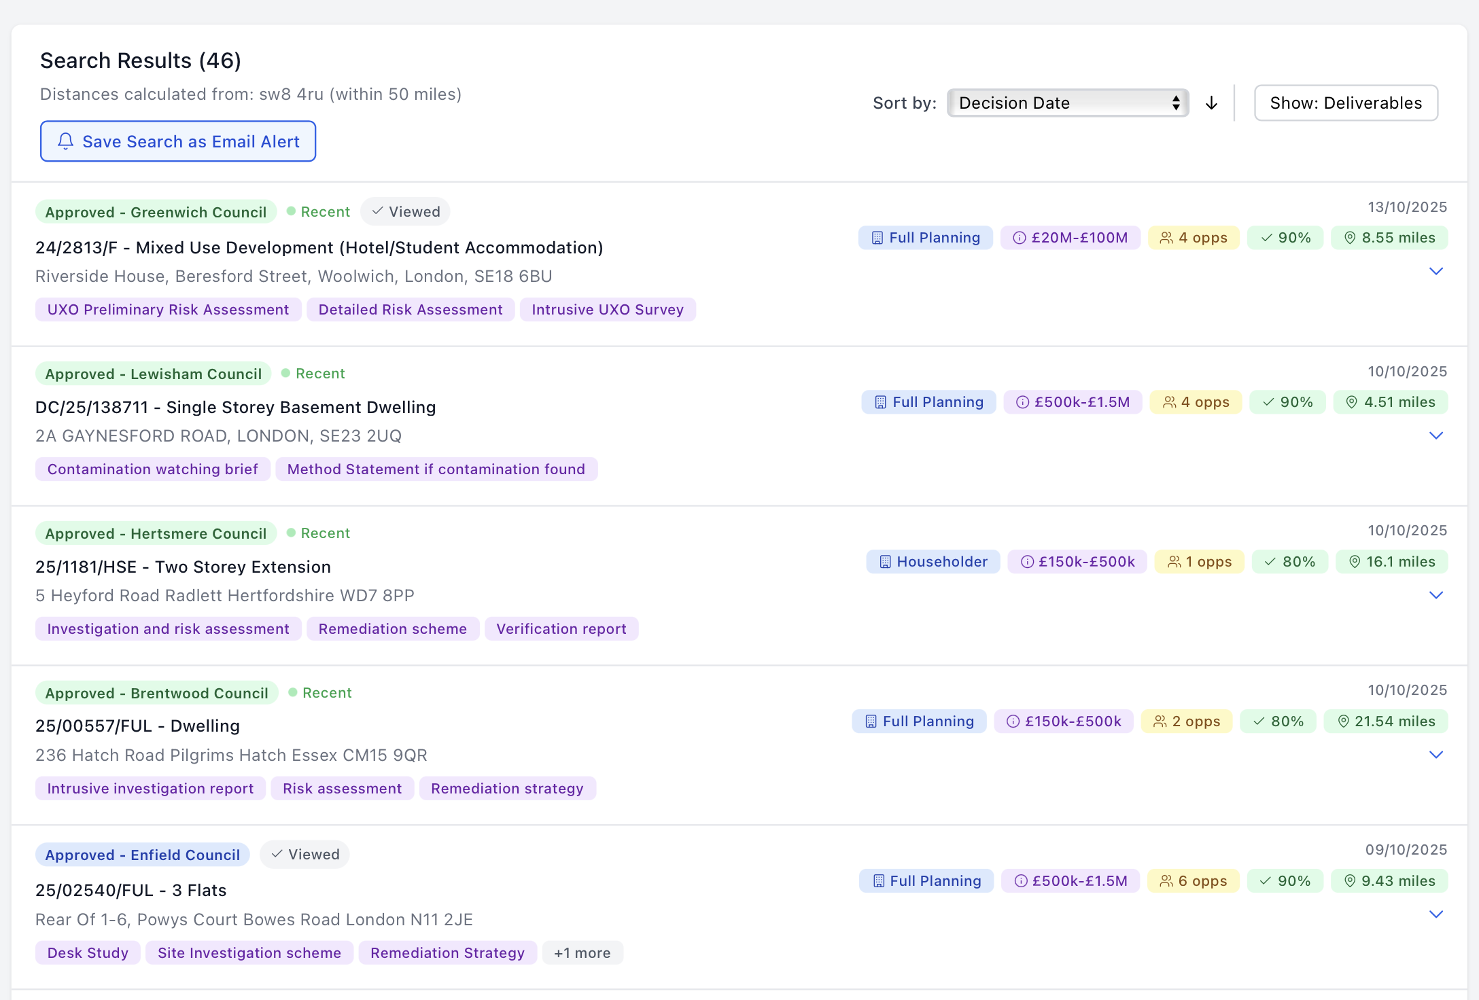Click the Desk Study tag
The image size is (1479, 1000).
88,953
